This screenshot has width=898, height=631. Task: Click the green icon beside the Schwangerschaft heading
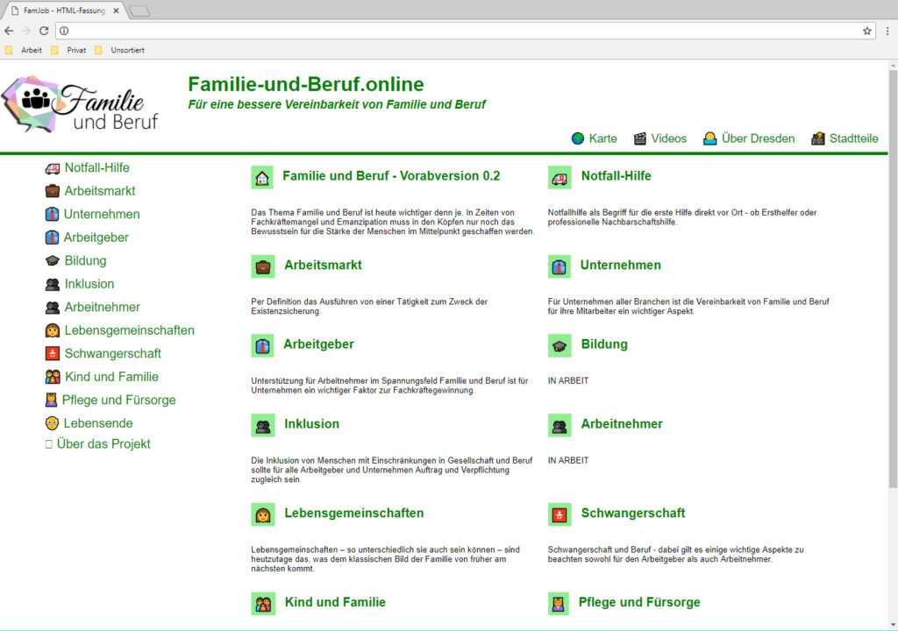[559, 514]
